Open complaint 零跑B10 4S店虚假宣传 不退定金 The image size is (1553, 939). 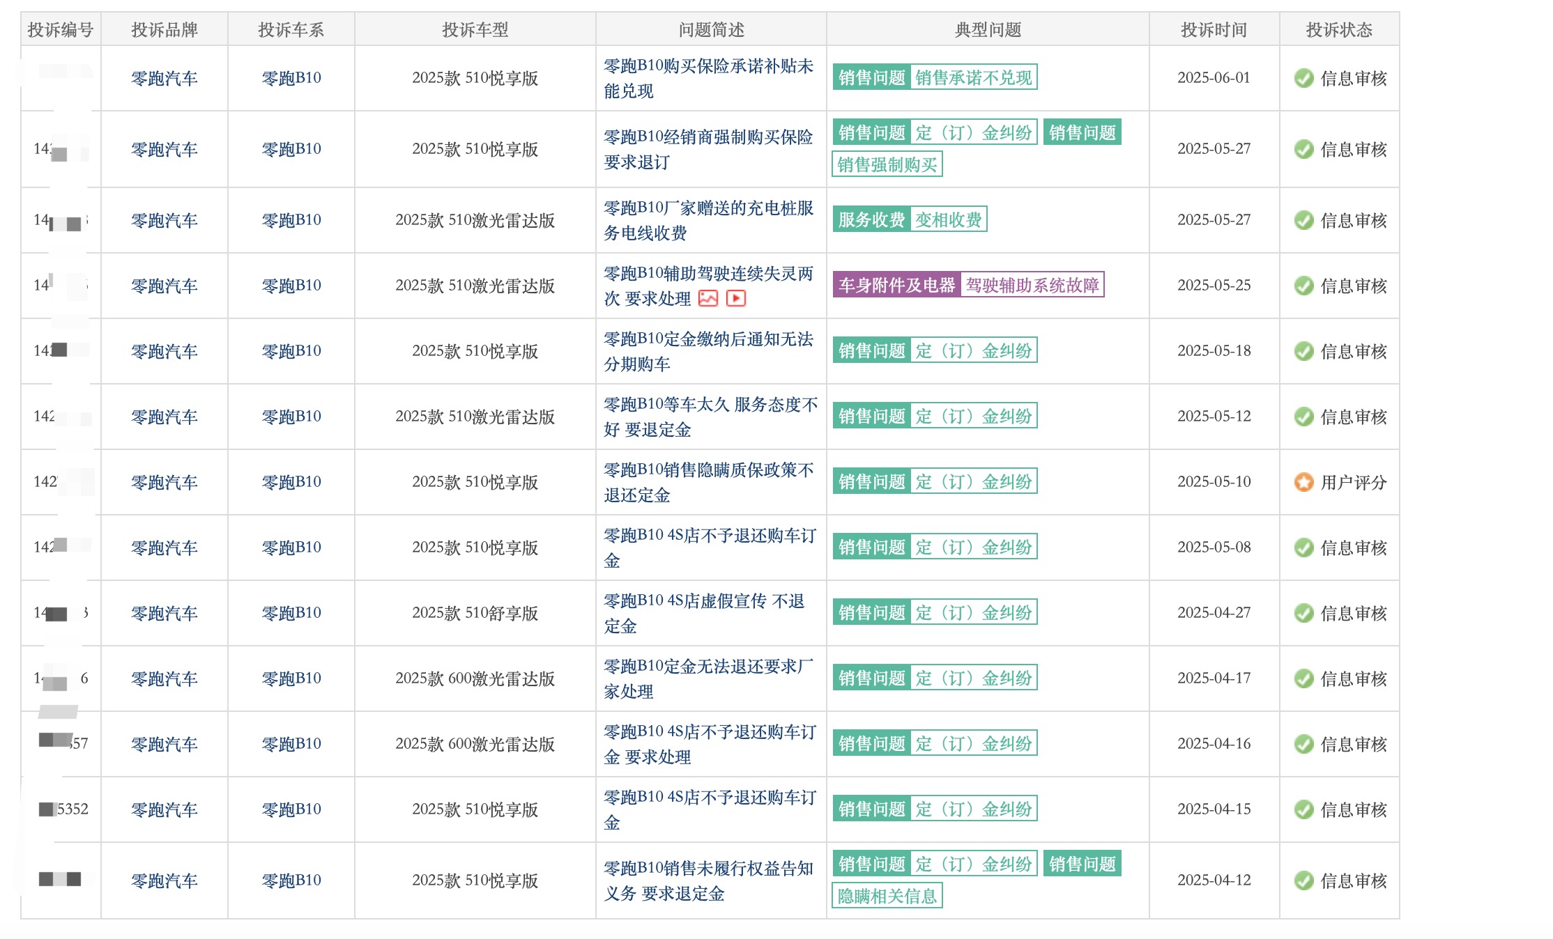[x=704, y=613]
